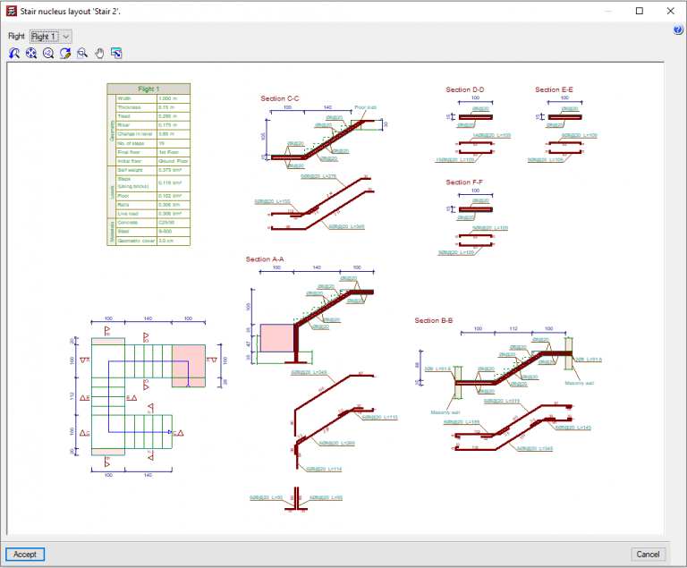687x568 pixels.
Task: Click the Zoom extents icon
Action: tap(31, 54)
